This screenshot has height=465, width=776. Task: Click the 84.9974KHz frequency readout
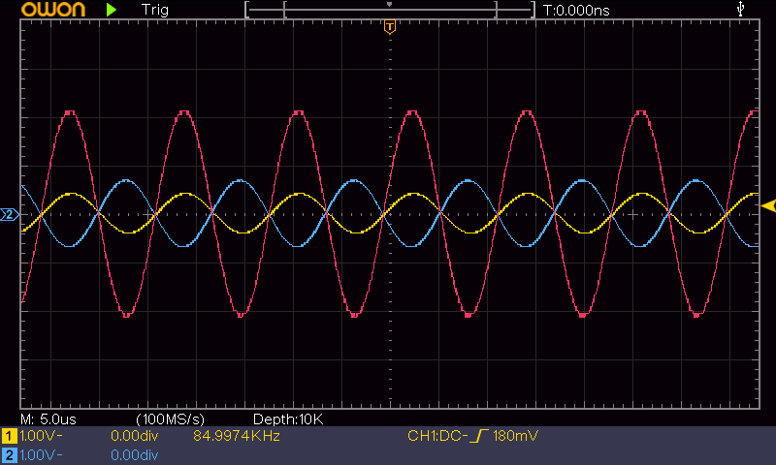click(237, 437)
